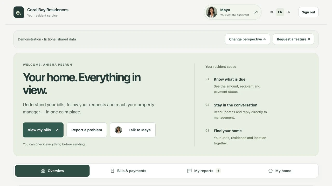
Task: Select the EN language option
Action: [280, 12]
